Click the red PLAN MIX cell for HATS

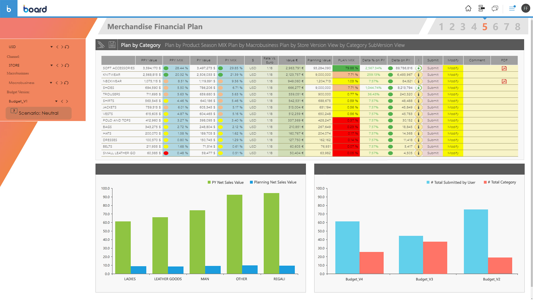(x=346, y=133)
